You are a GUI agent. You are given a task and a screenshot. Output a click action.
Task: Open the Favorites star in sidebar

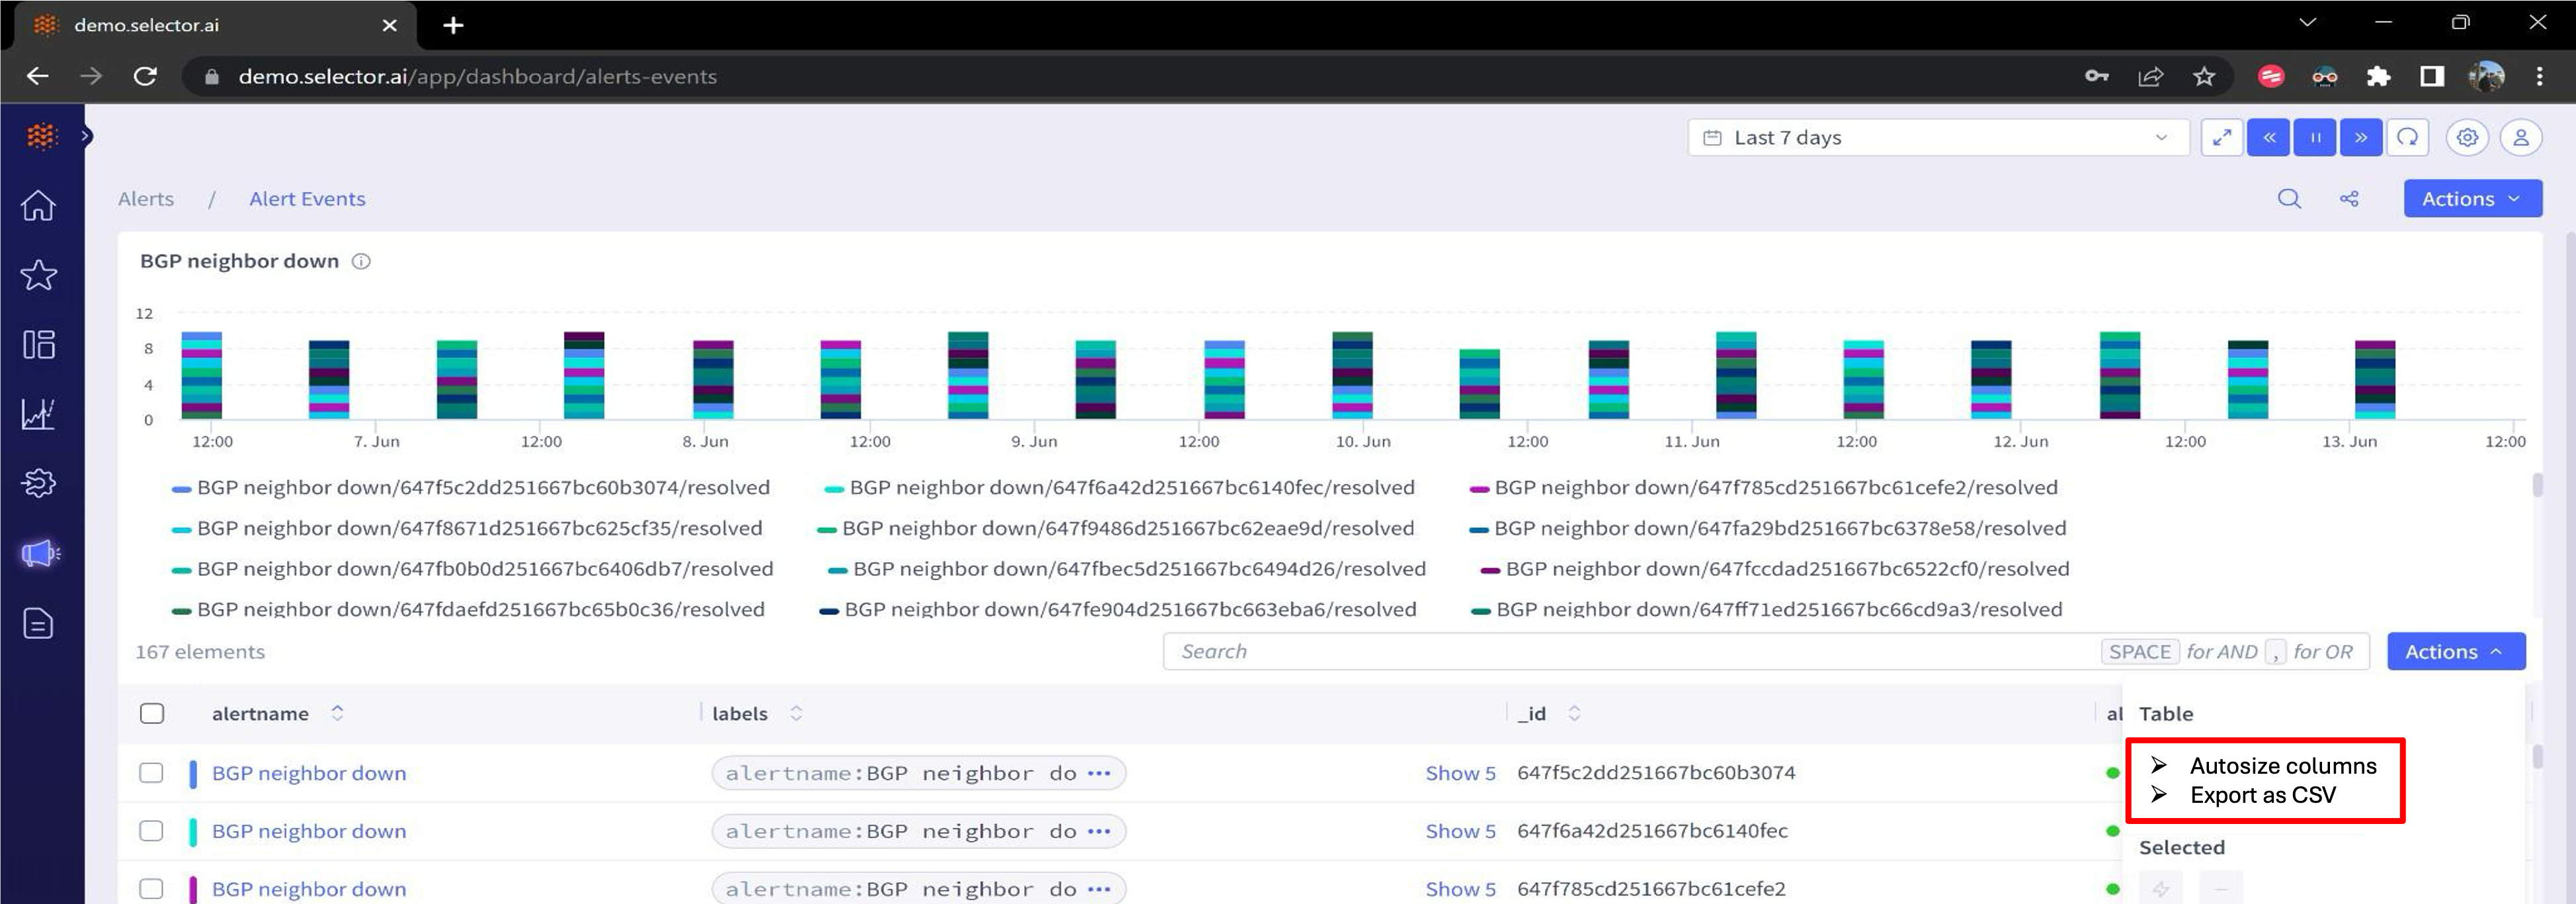(x=38, y=275)
